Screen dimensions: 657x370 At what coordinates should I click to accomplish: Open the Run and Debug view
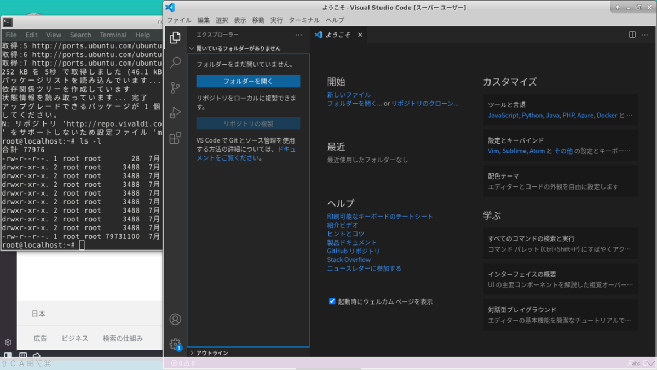click(x=175, y=113)
